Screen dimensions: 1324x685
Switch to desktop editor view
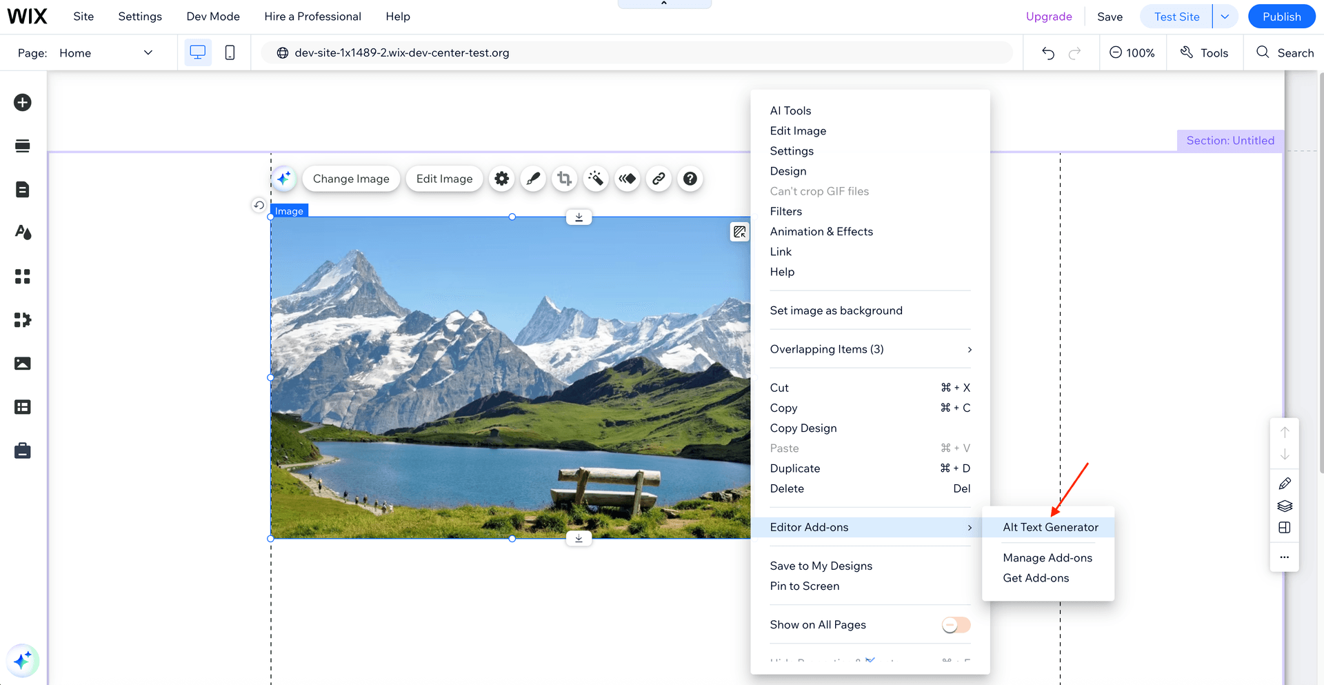[x=198, y=52]
